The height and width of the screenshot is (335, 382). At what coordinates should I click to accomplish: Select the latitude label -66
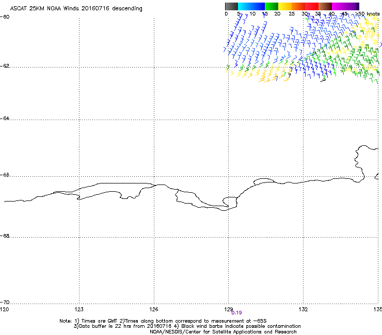[5, 175]
